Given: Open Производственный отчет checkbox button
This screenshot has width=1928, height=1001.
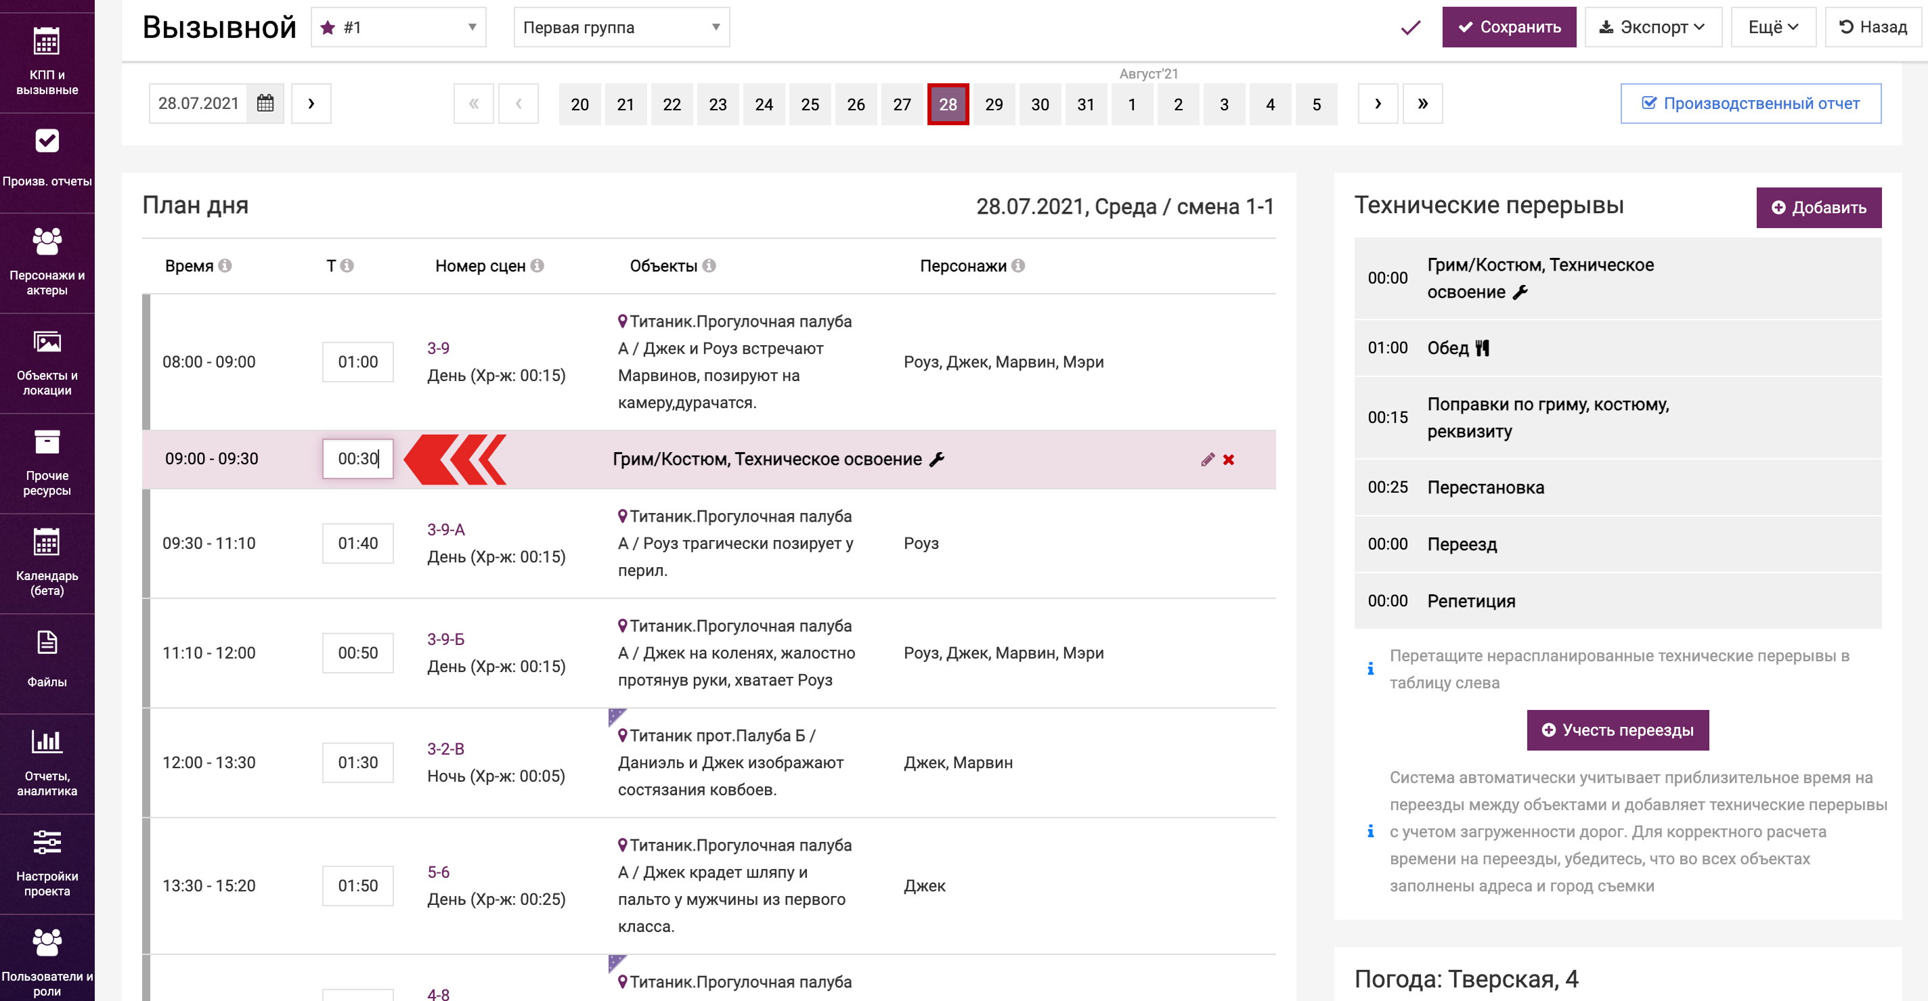Looking at the screenshot, I should 1750,104.
